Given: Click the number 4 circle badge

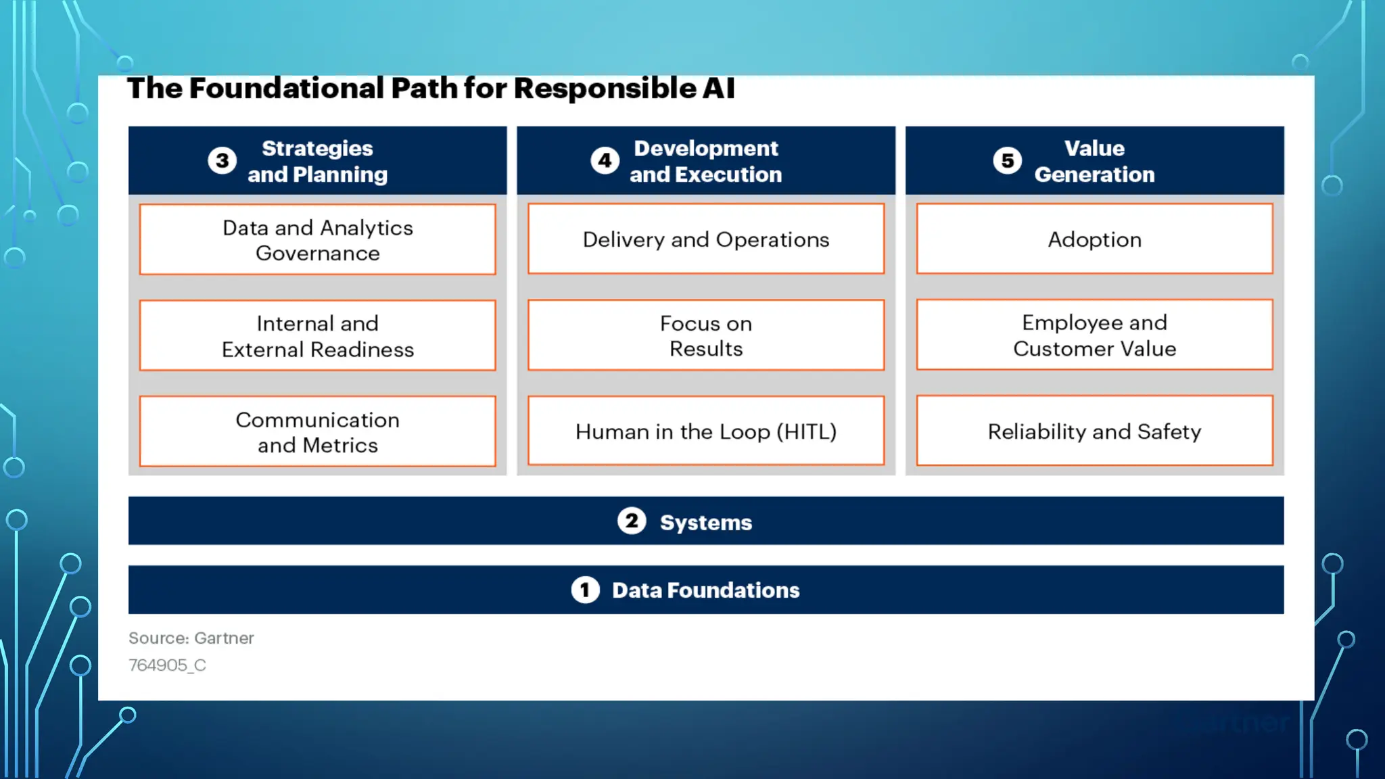Looking at the screenshot, I should tap(605, 161).
